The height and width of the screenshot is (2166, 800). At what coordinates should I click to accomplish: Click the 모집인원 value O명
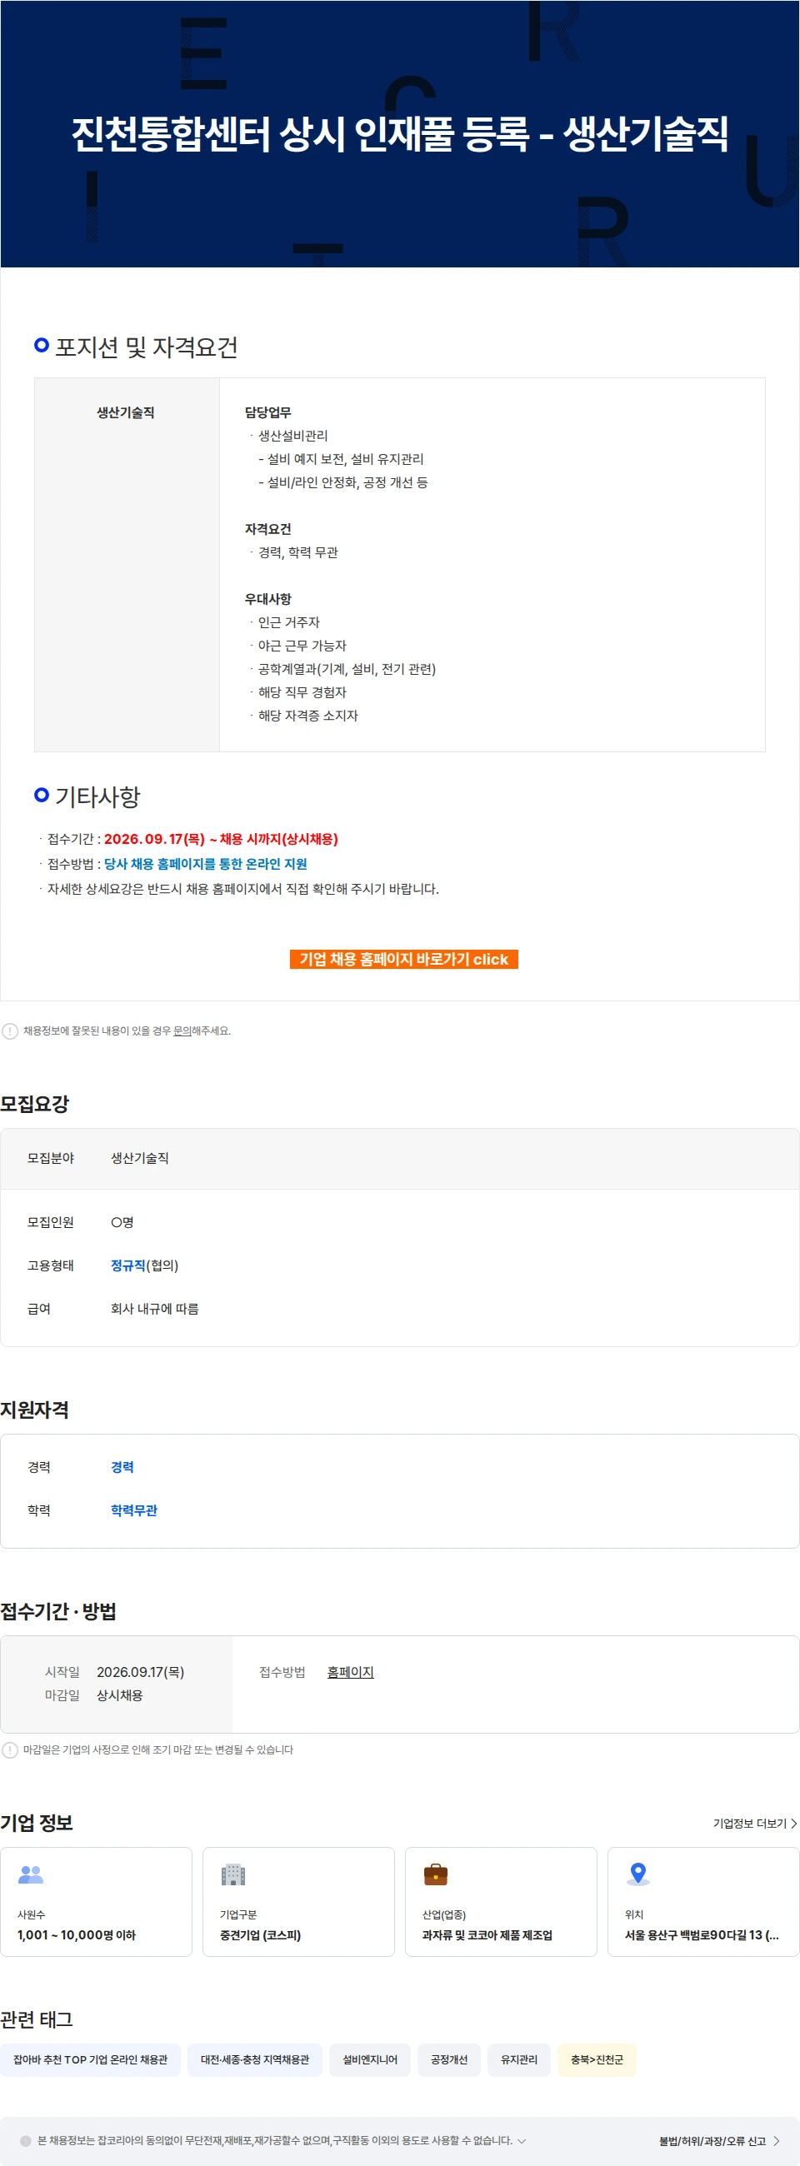pyautogui.click(x=122, y=1223)
